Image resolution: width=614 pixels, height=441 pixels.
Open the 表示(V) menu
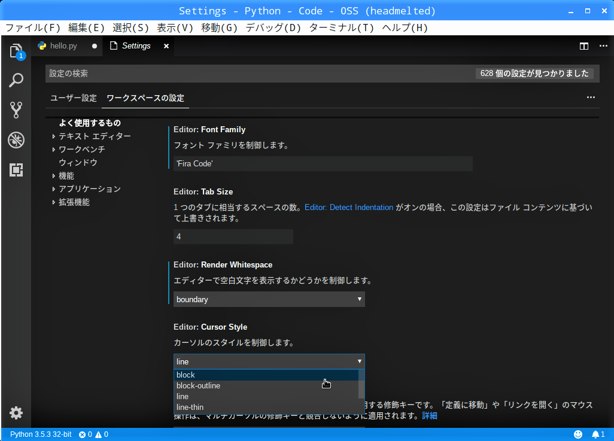click(175, 28)
